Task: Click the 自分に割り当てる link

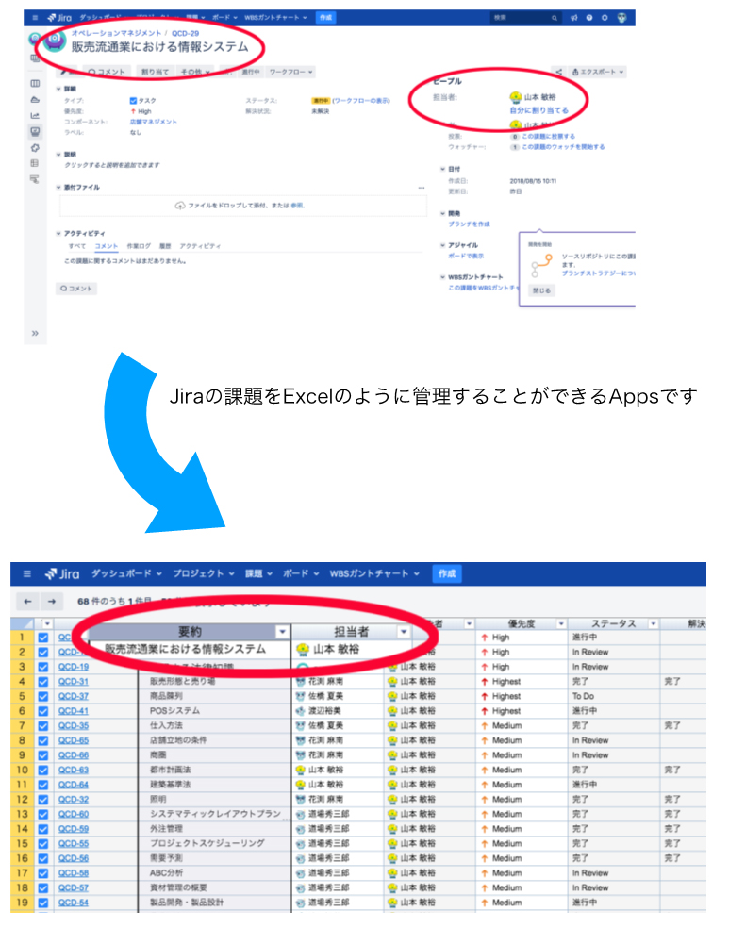Action: (539, 110)
